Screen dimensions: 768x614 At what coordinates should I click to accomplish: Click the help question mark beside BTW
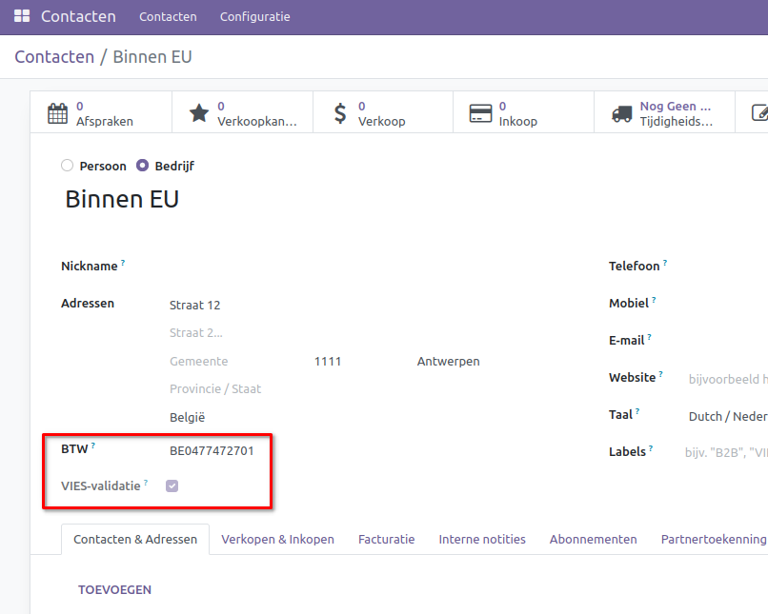[93, 446]
